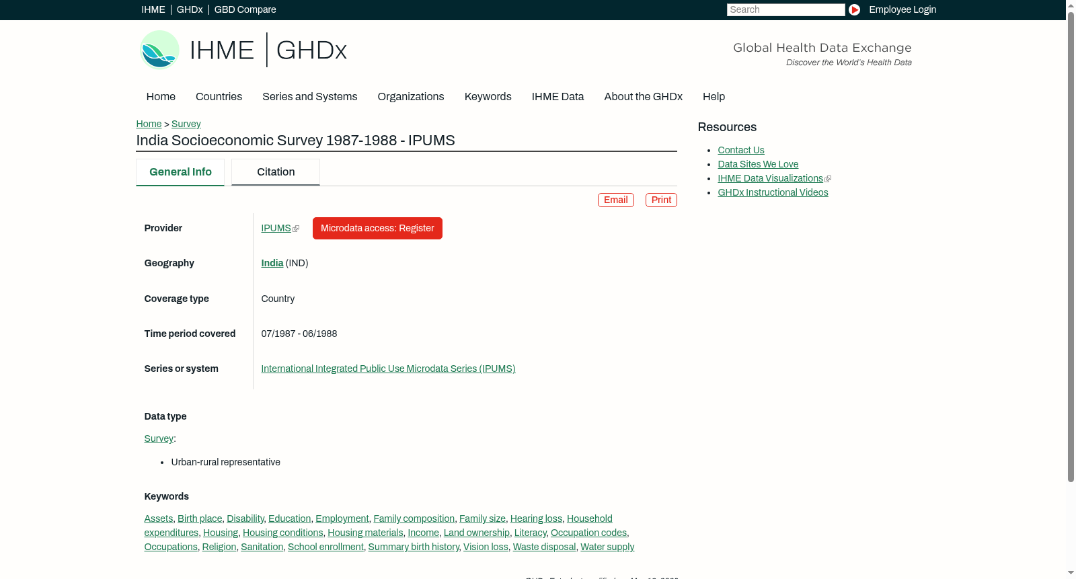
Task: Open the IPUMS provider link
Action: click(x=276, y=228)
